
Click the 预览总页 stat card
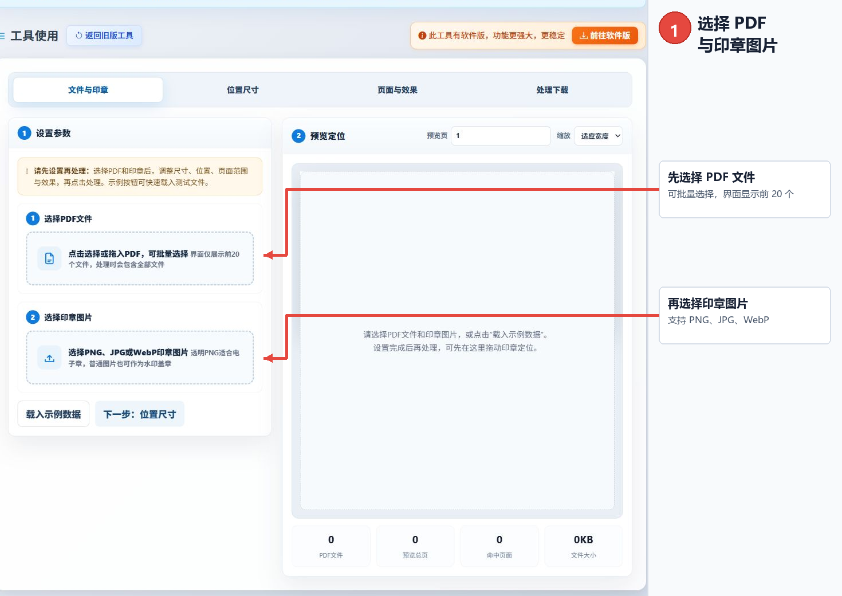415,546
